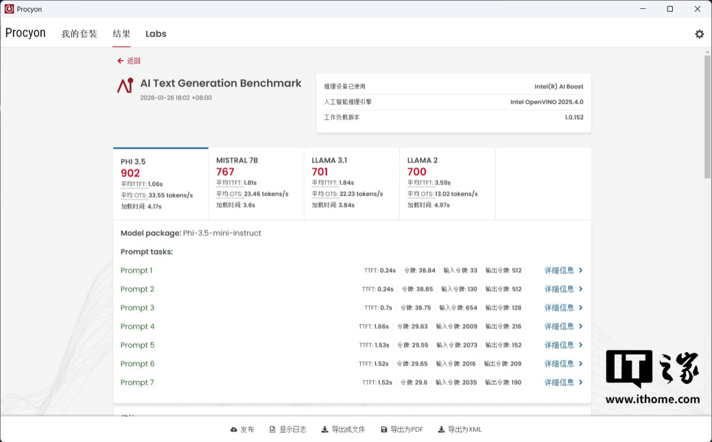The height and width of the screenshot is (442, 712).
Task: Select the LLAMA 3.1 results tab
Action: tap(351, 184)
